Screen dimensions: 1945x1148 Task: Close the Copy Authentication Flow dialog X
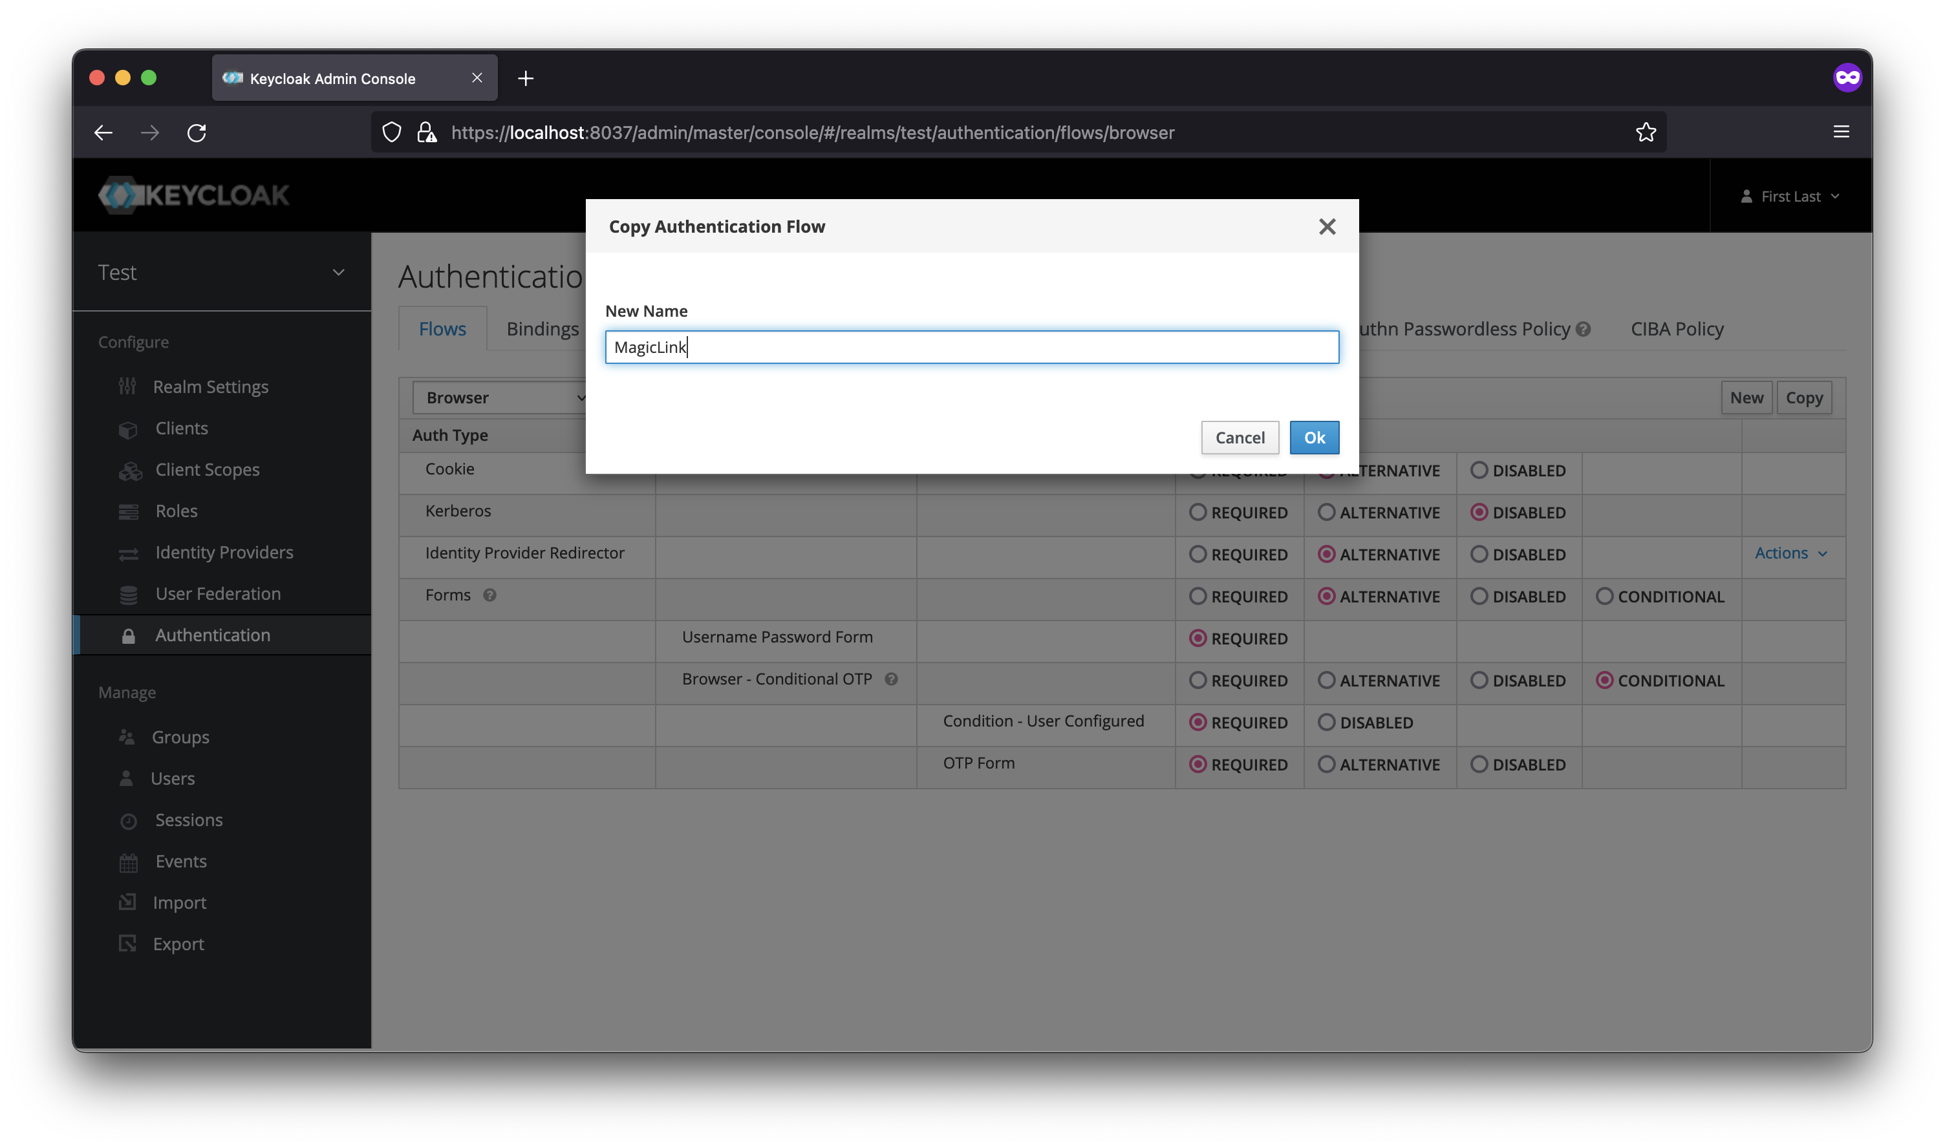coord(1327,227)
